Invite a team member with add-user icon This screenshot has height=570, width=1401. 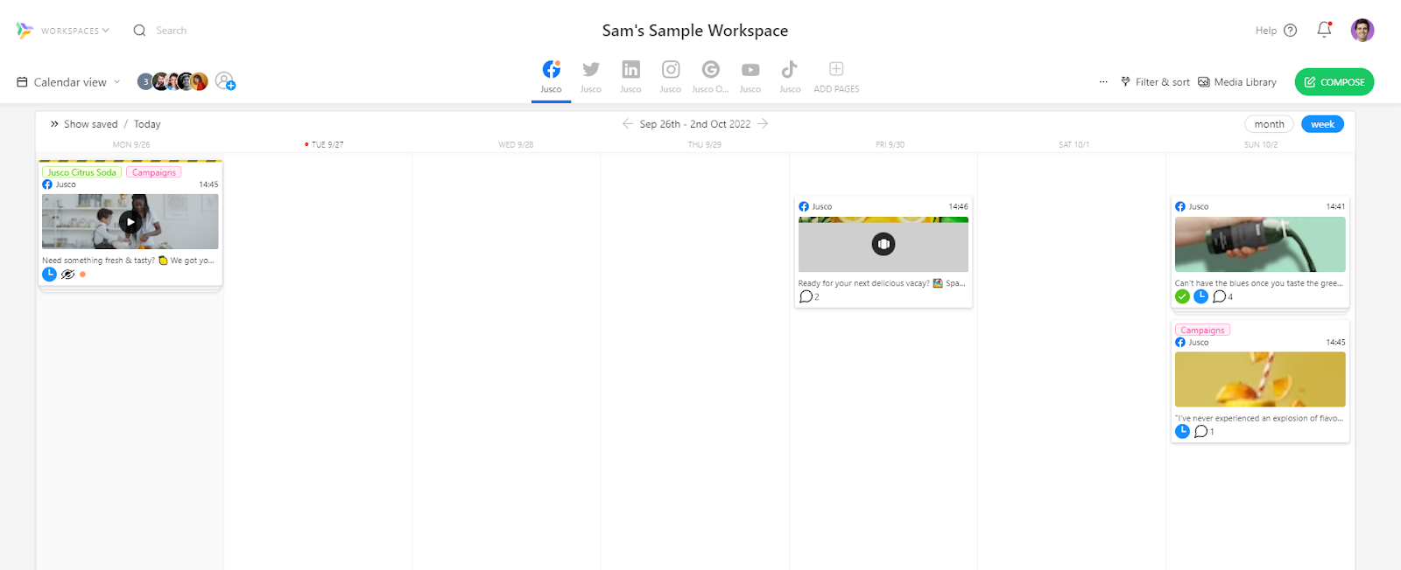point(225,81)
